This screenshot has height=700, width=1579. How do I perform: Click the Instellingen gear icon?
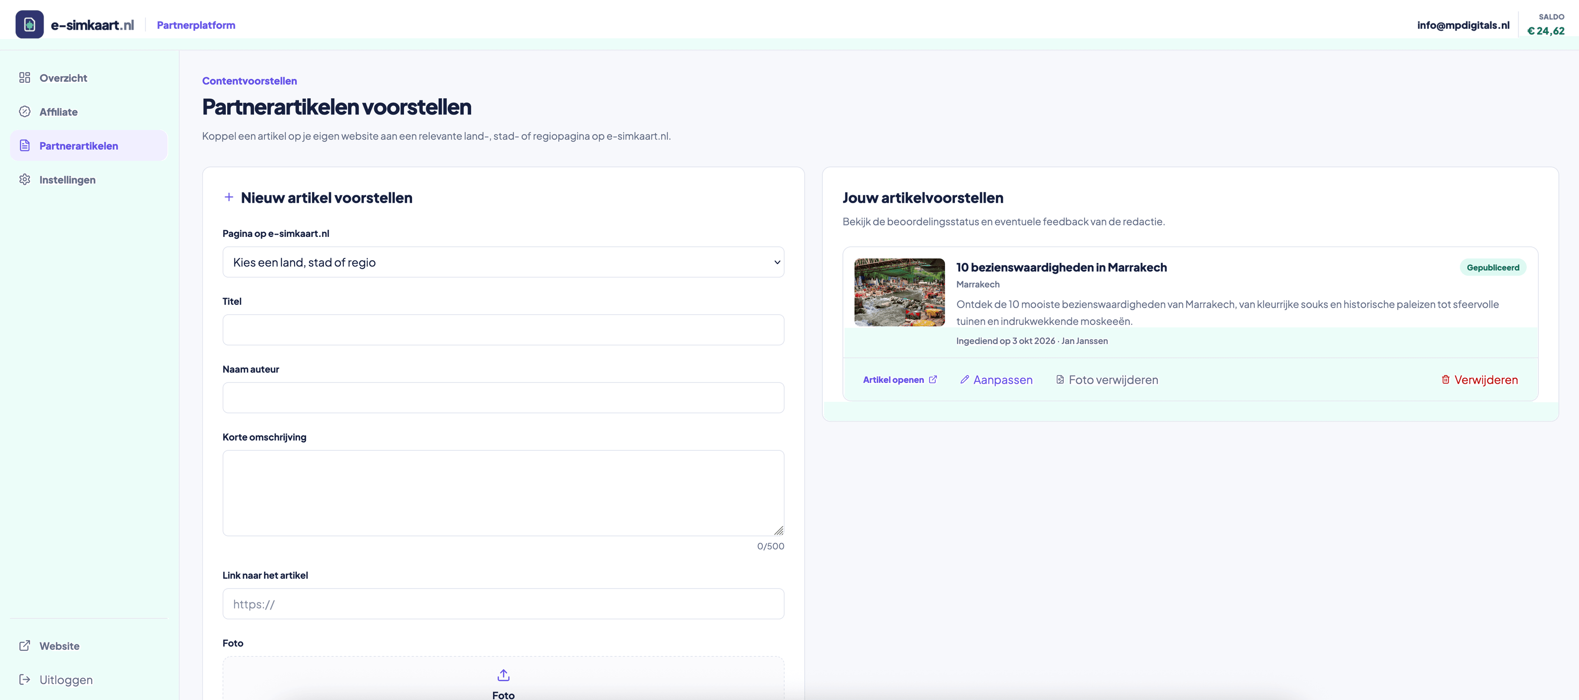tap(25, 179)
